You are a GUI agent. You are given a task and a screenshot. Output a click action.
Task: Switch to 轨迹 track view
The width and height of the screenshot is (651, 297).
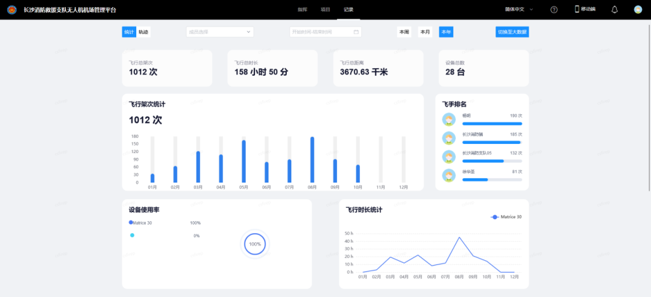[x=143, y=32]
